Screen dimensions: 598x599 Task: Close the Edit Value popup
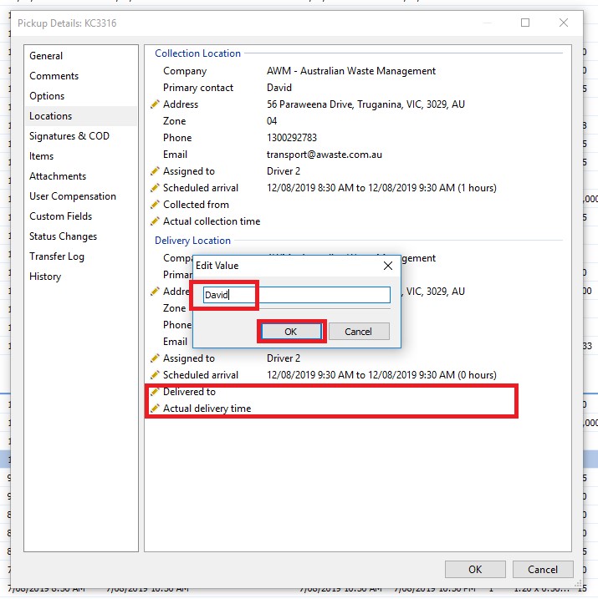point(388,266)
